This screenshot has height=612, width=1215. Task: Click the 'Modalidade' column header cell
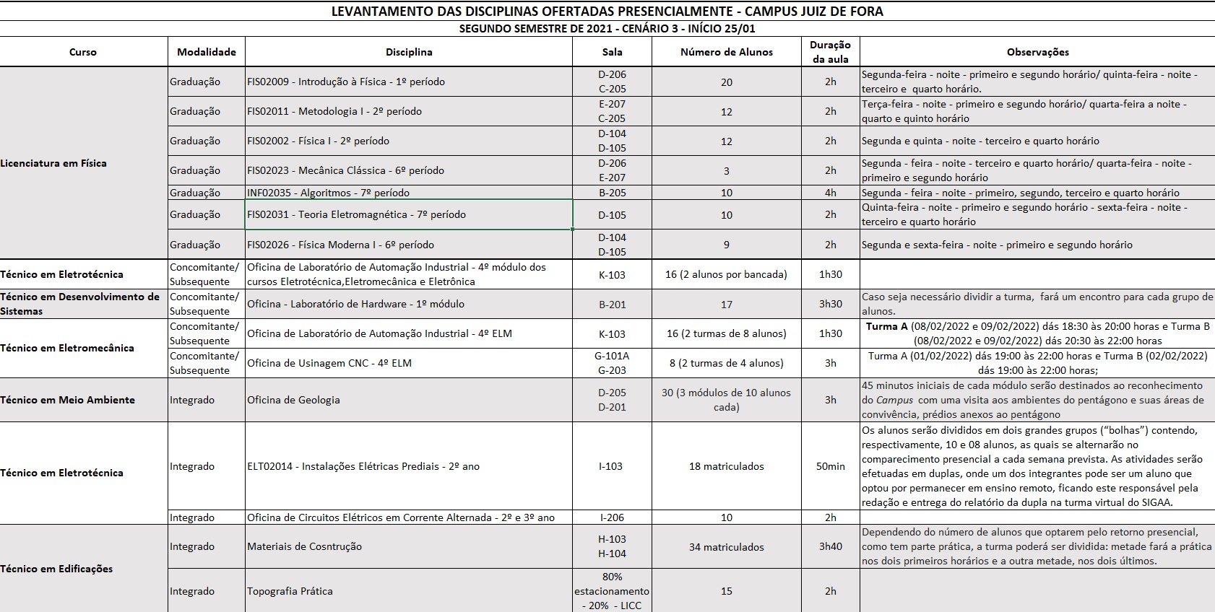point(207,52)
